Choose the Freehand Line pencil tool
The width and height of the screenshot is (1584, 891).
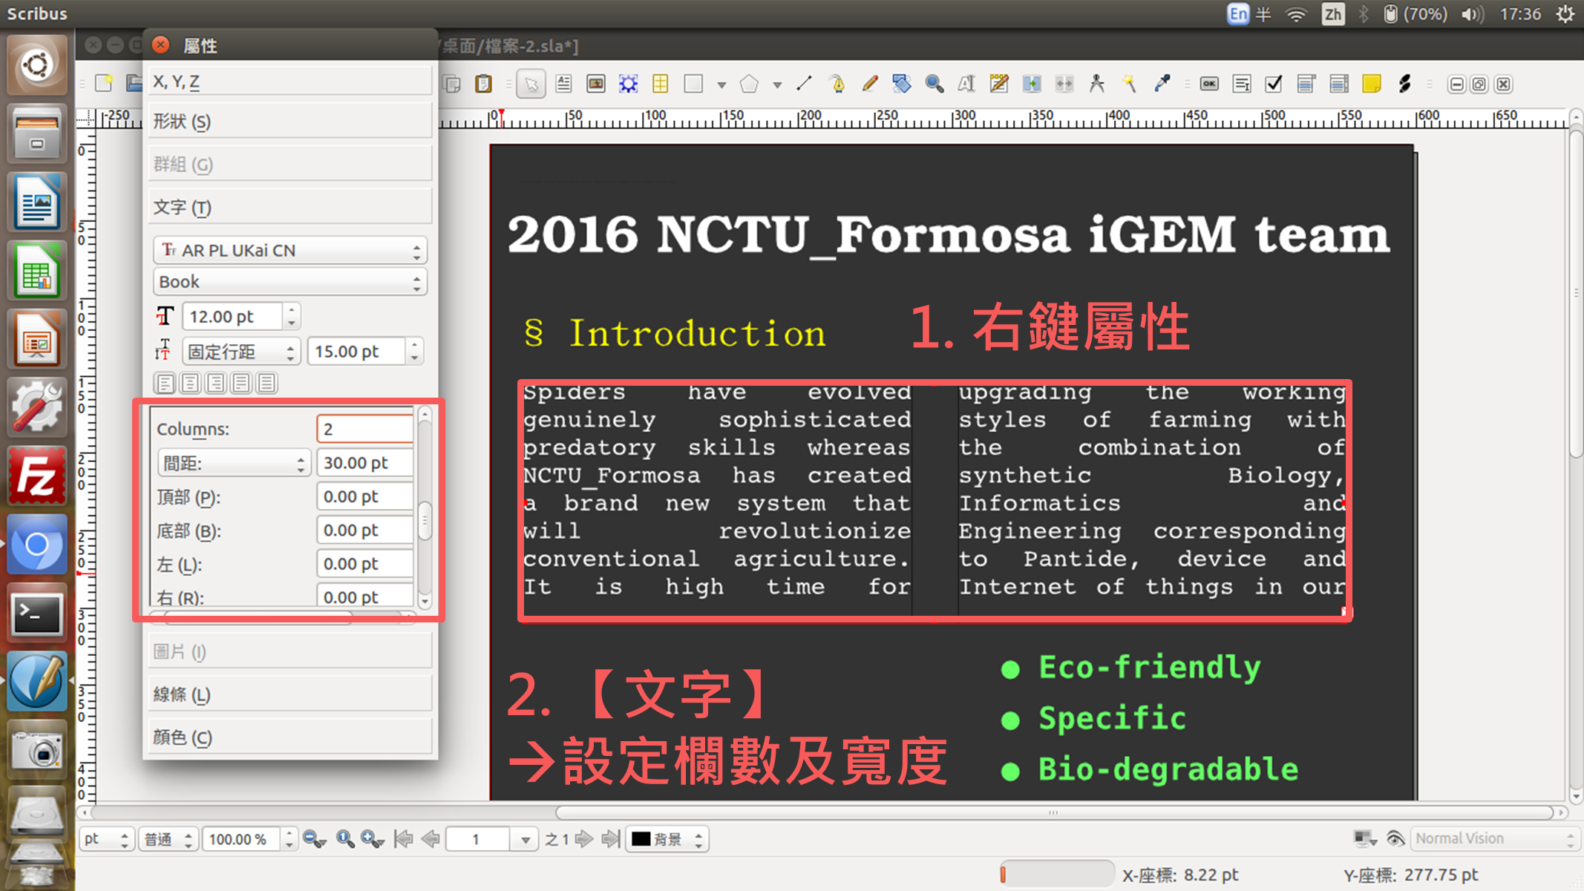tap(870, 84)
